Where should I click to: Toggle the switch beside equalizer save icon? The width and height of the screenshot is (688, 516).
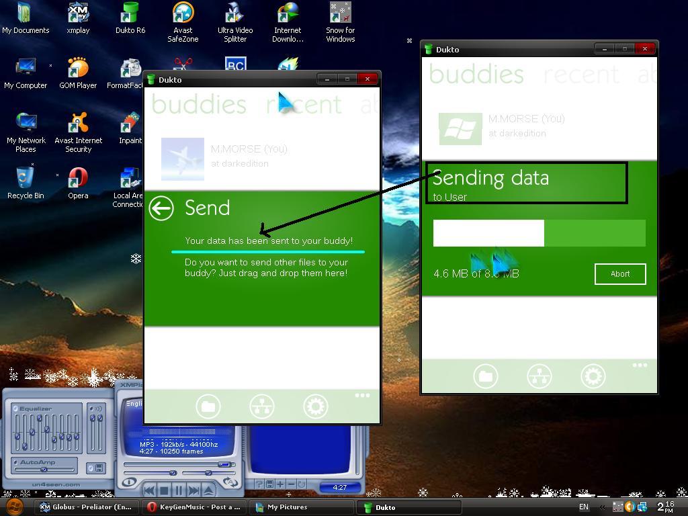click(91, 468)
